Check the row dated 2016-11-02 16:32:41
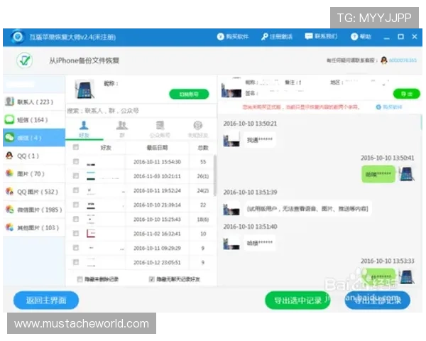The height and width of the screenshot is (341, 426). [x=76, y=233]
